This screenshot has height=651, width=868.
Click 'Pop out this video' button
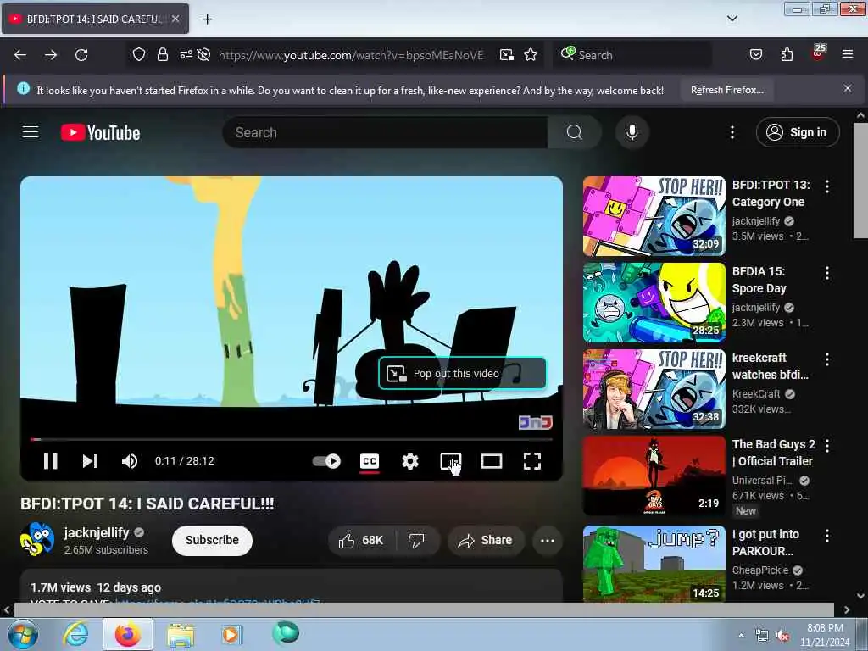pyautogui.click(x=462, y=374)
